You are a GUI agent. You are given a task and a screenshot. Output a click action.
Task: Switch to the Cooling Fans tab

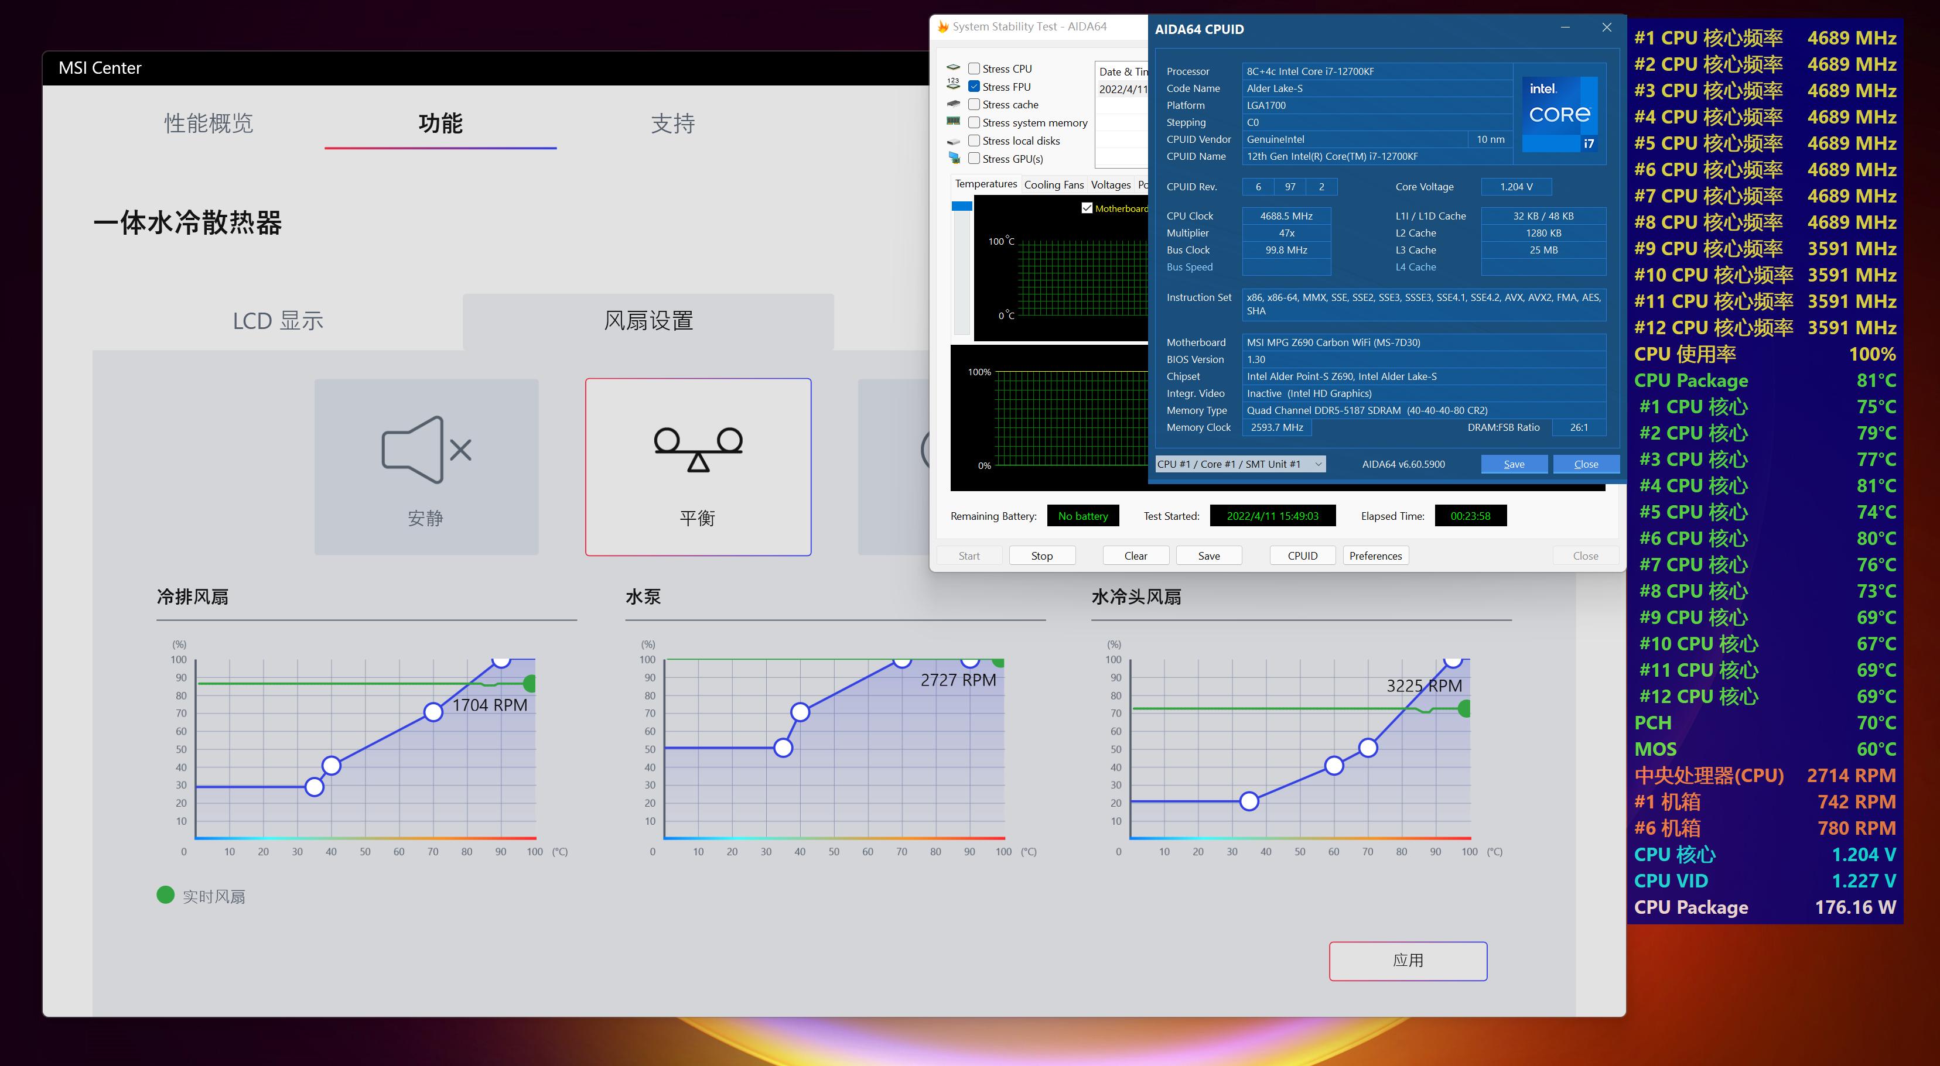(1054, 184)
